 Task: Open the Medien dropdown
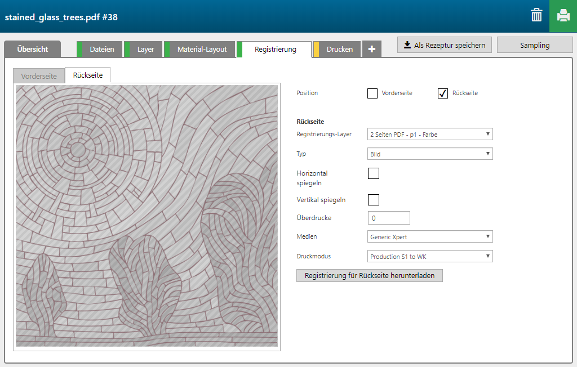pyautogui.click(x=430, y=237)
